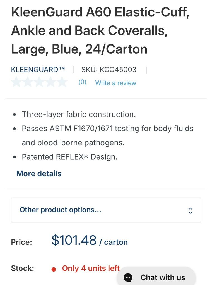Open the Write a review link
The width and height of the screenshot is (212, 285).
tap(115, 83)
